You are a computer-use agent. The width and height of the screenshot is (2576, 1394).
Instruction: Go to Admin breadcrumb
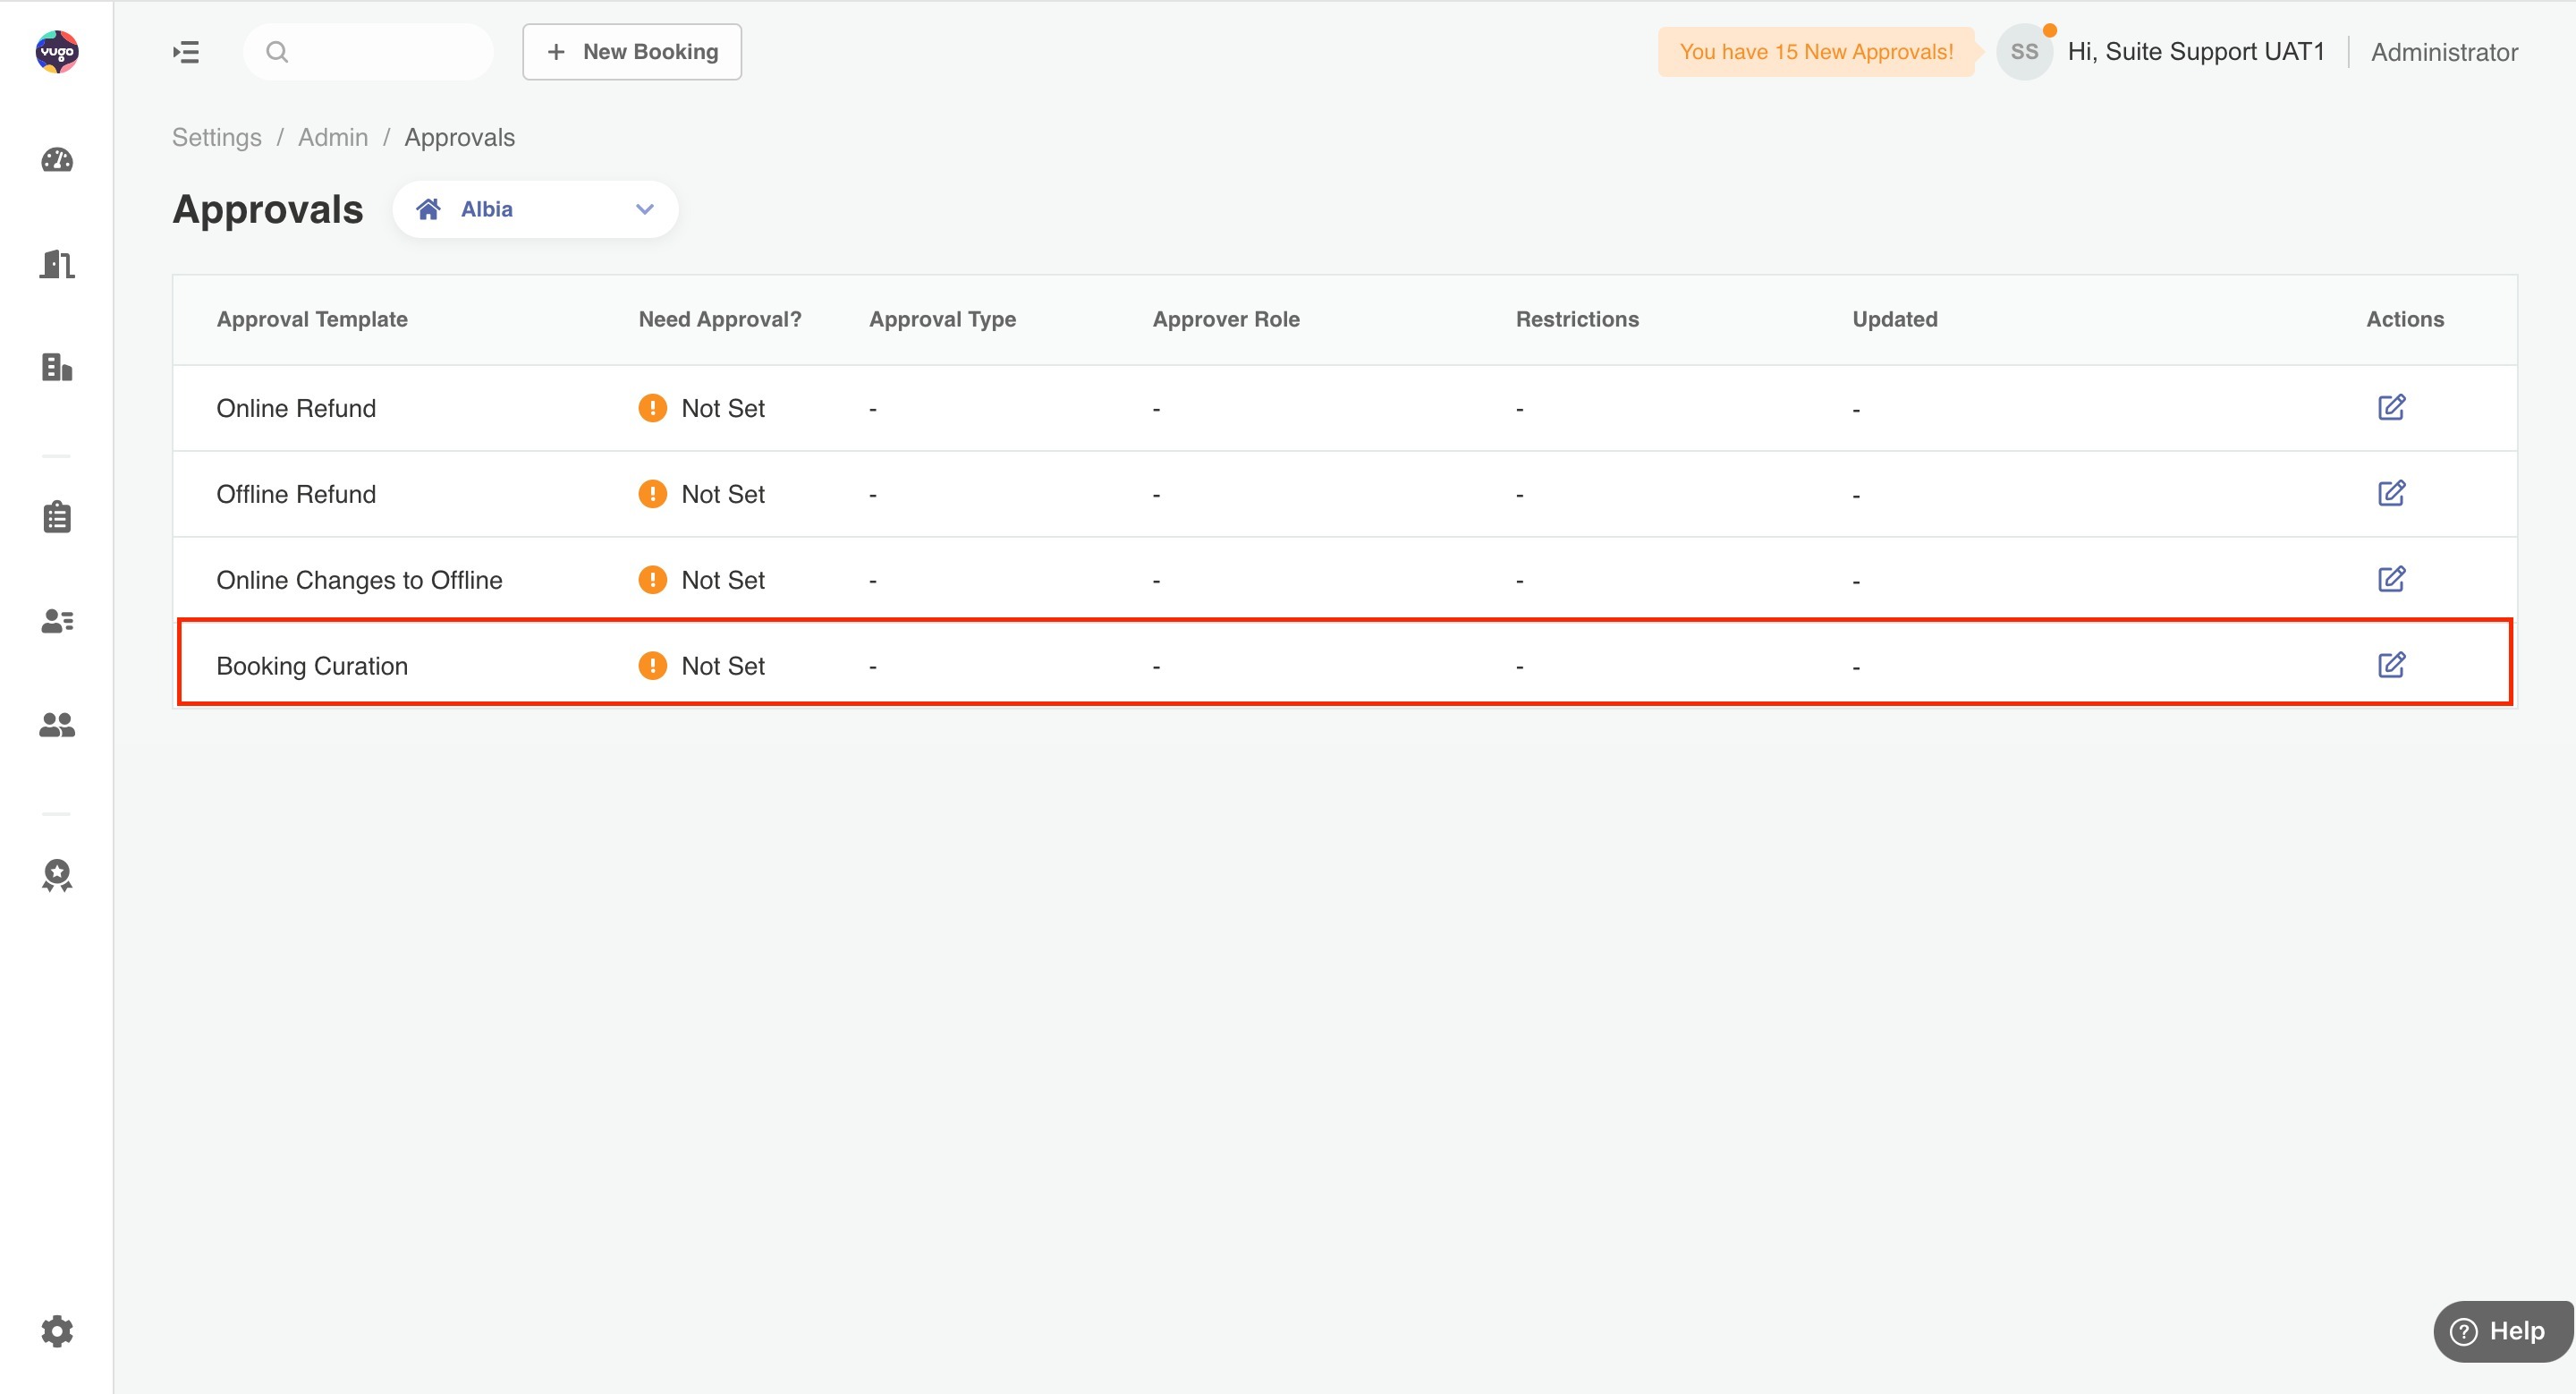[333, 137]
